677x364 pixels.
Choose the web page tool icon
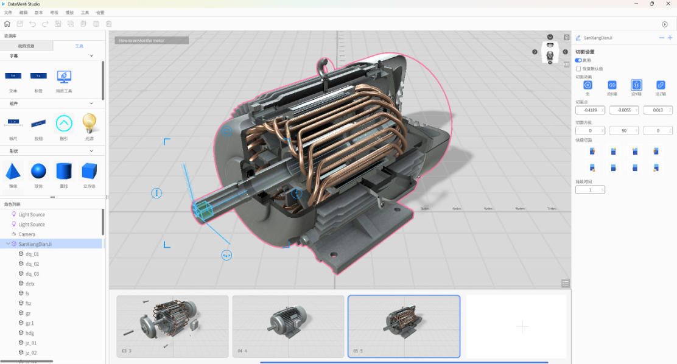(x=64, y=77)
